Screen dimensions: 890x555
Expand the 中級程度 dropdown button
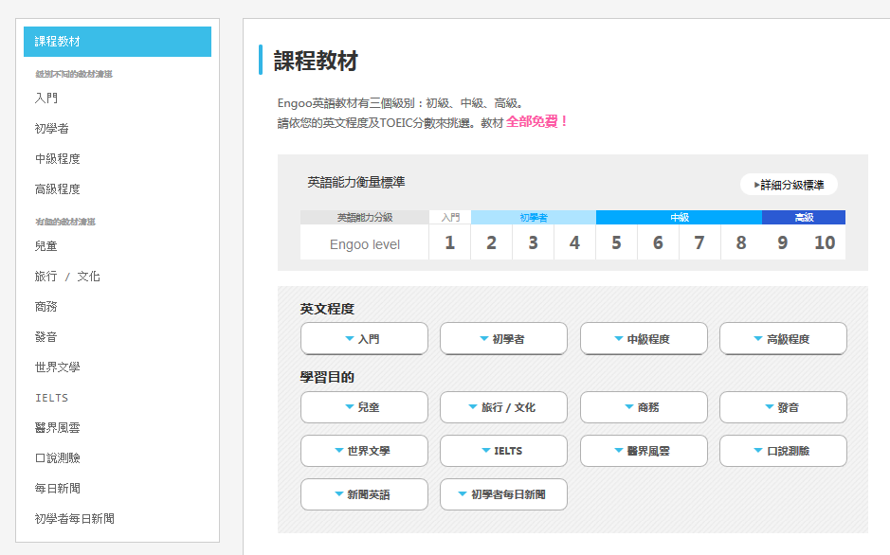click(x=644, y=339)
